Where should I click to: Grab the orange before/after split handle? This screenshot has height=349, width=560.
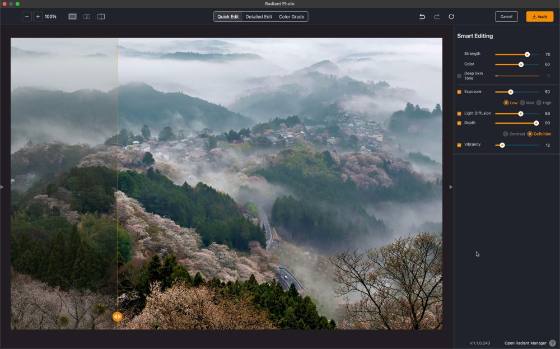pos(117,317)
